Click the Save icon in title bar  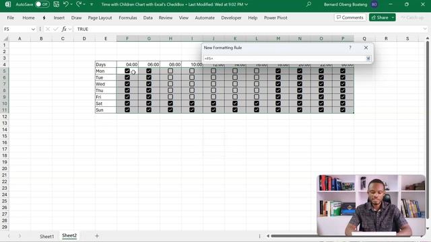[x=56, y=5]
